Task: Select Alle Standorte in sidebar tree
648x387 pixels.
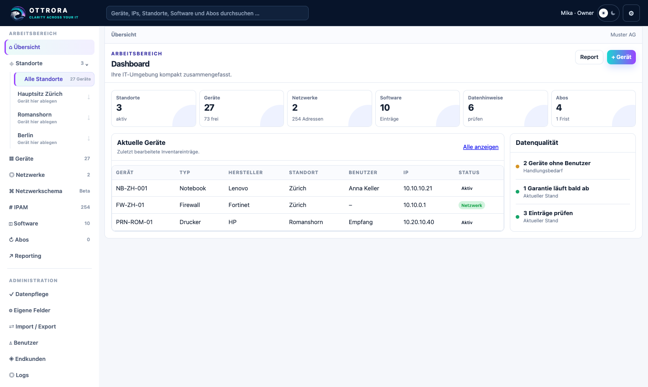Action: click(54, 79)
